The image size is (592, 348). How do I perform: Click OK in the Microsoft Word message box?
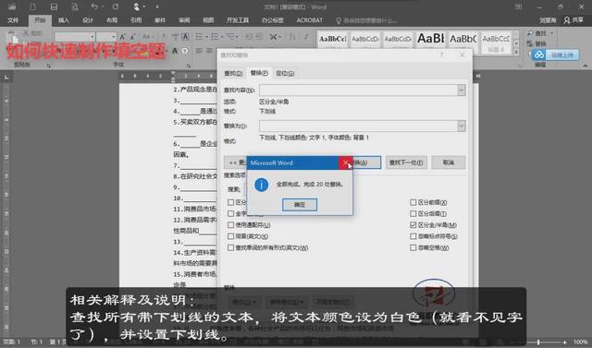[x=300, y=205]
